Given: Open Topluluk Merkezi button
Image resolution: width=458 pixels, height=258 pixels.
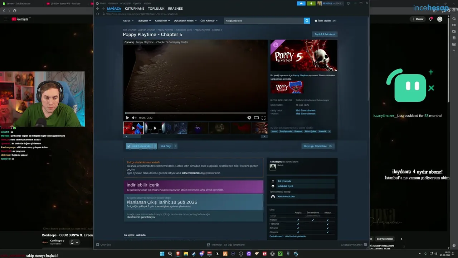Looking at the screenshot, I should (325, 34).
